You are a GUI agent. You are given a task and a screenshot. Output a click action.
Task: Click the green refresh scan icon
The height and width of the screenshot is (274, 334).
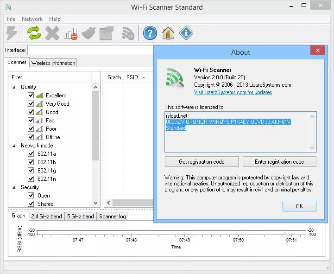click(x=34, y=33)
